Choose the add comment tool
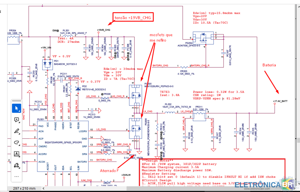This screenshot has width=300, height=192. [x=16, y=120]
